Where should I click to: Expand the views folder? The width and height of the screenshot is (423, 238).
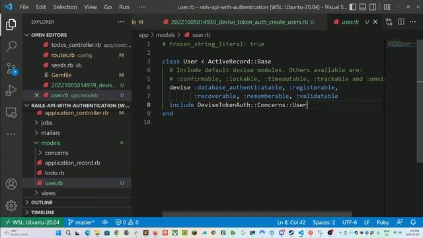tap(48, 193)
